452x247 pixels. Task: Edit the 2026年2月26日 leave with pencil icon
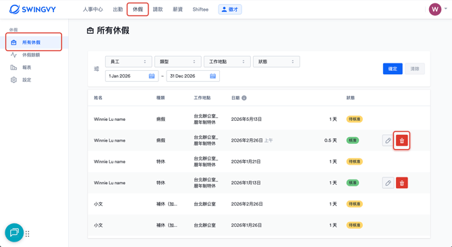pos(388,140)
